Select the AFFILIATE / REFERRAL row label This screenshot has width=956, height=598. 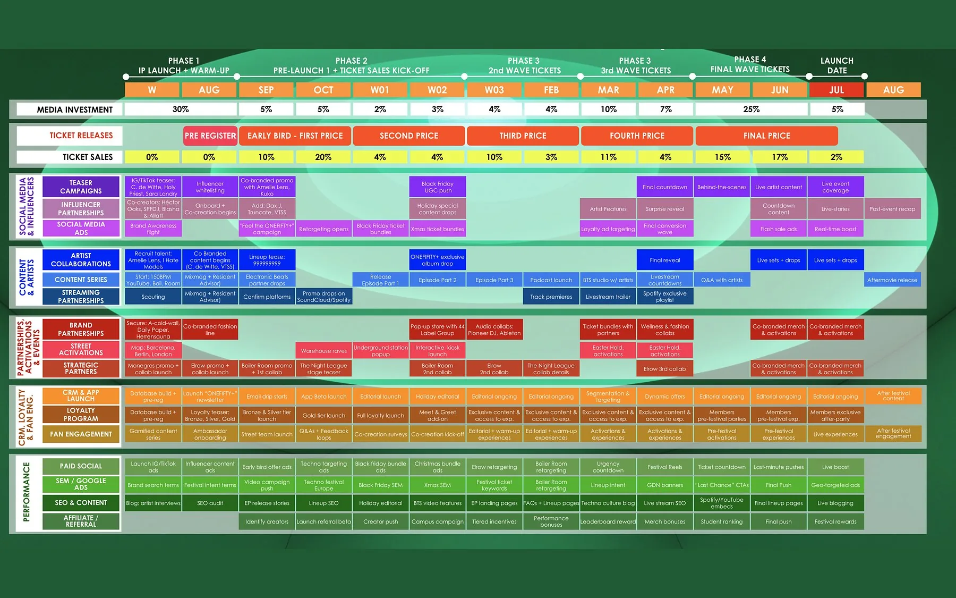click(81, 521)
